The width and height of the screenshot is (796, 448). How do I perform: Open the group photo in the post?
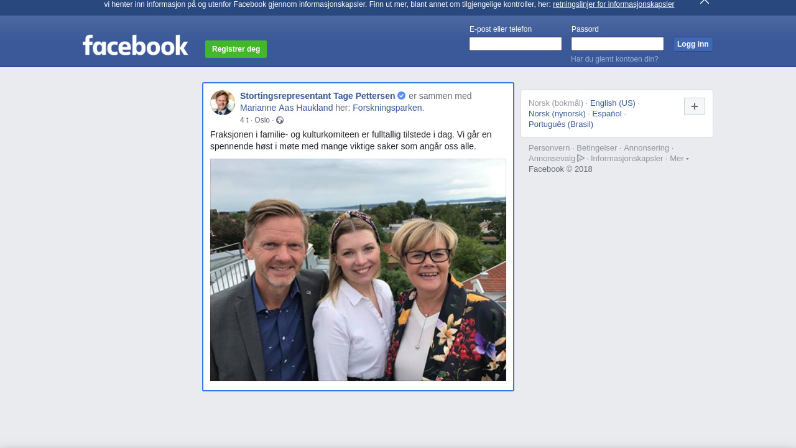click(358, 269)
